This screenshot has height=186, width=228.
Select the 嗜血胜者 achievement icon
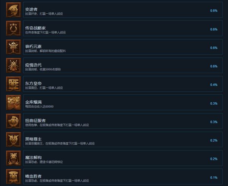[14, 176]
